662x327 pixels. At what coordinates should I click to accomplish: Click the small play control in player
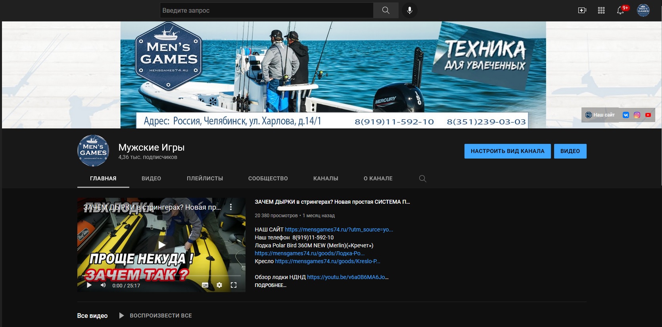coord(89,285)
